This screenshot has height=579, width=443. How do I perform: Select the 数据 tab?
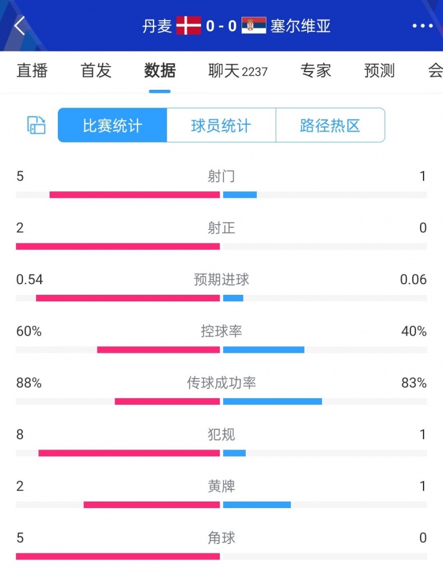(160, 70)
